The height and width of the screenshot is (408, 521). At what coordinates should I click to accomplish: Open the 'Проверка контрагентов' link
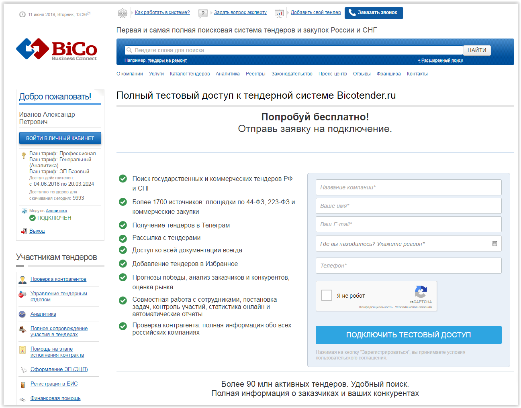(x=58, y=279)
